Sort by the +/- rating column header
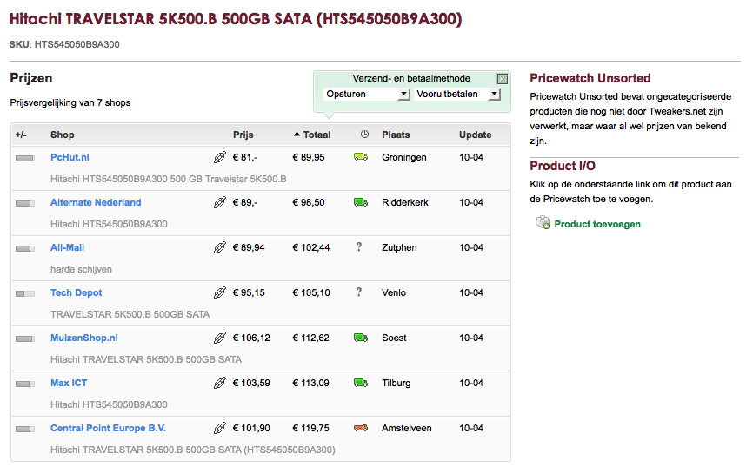753x473 pixels. [21, 135]
